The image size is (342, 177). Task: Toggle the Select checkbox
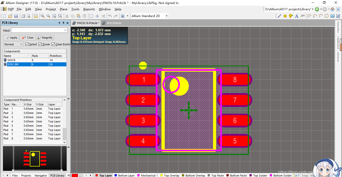[27, 44]
